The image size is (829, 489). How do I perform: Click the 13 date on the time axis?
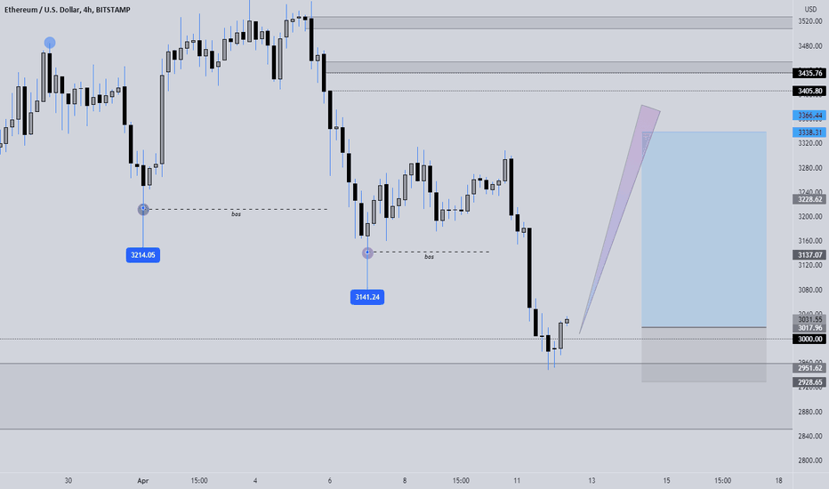592,480
